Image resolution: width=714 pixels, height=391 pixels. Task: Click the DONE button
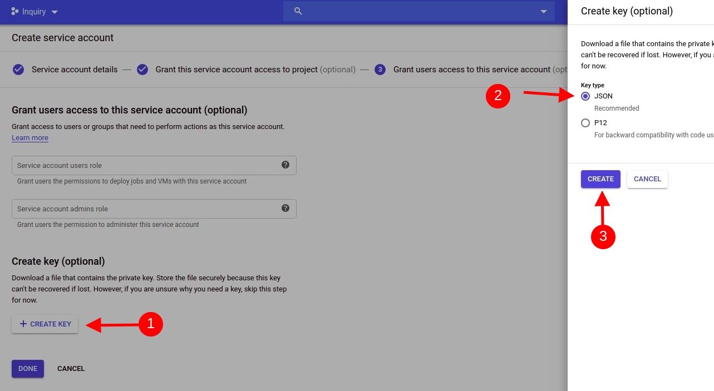point(27,368)
